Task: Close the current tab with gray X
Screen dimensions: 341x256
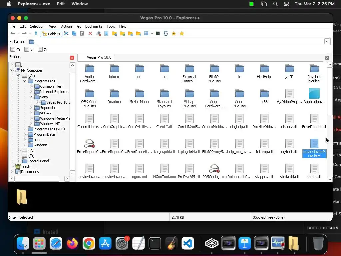Action: (327, 58)
